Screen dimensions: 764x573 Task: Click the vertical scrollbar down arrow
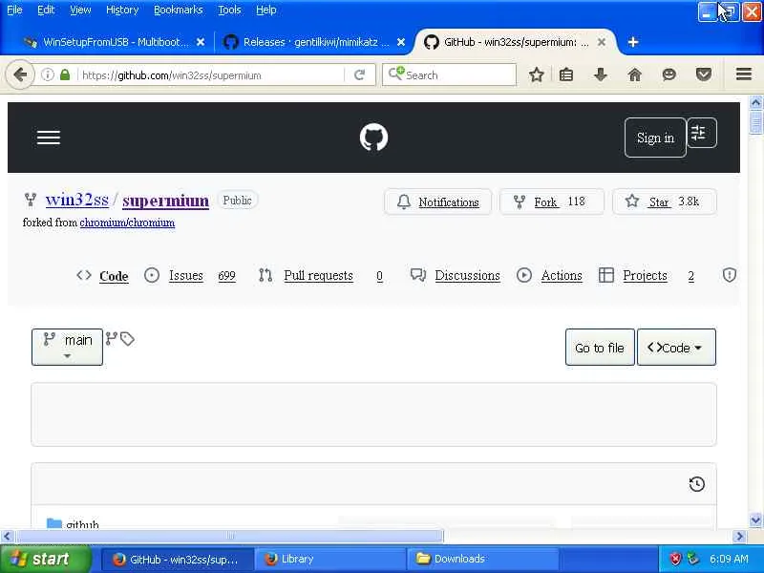click(755, 520)
